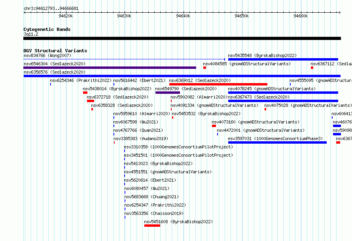This screenshot has width=352, height=241.
Task: Click esv3597031 1000Genomes Phase3 label
Action: pyautogui.click(x=275, y=139)
